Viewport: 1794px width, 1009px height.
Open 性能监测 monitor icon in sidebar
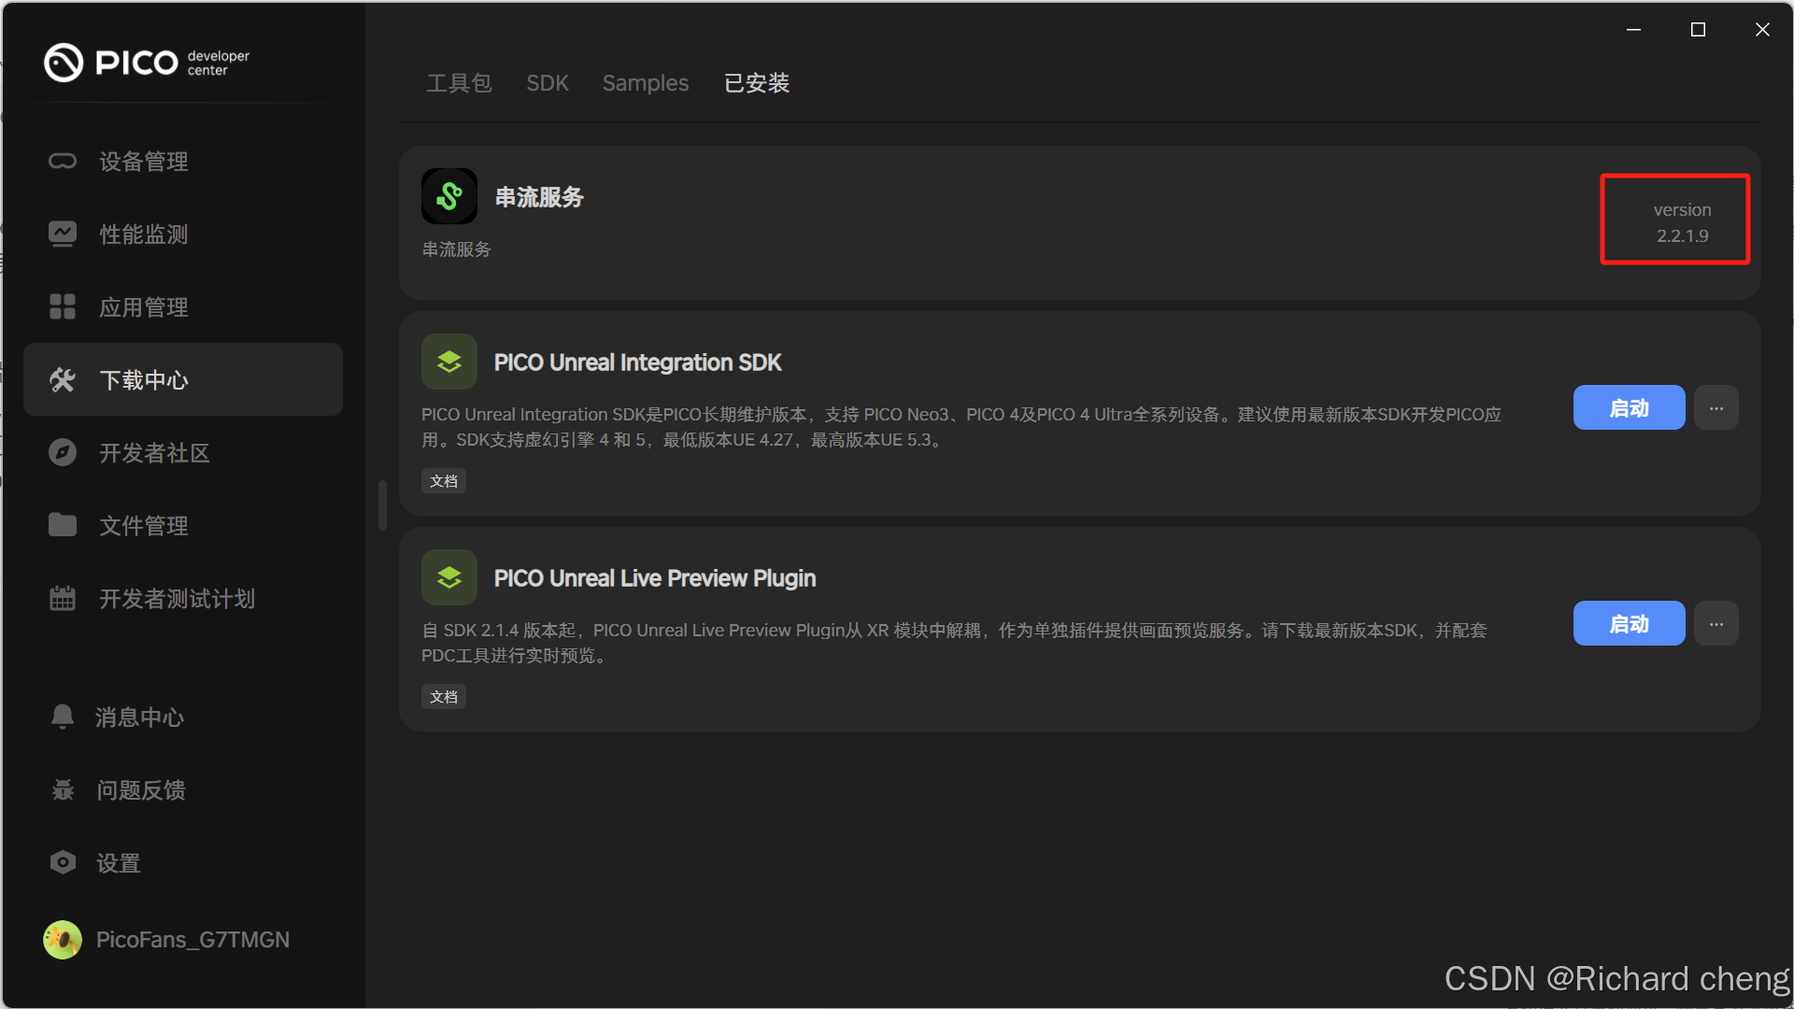click(63, 234)
